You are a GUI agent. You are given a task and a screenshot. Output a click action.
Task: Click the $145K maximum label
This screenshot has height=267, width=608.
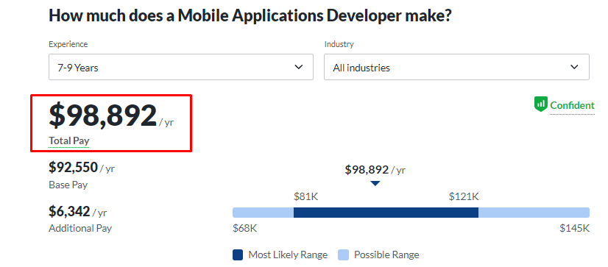coord(575,228)
